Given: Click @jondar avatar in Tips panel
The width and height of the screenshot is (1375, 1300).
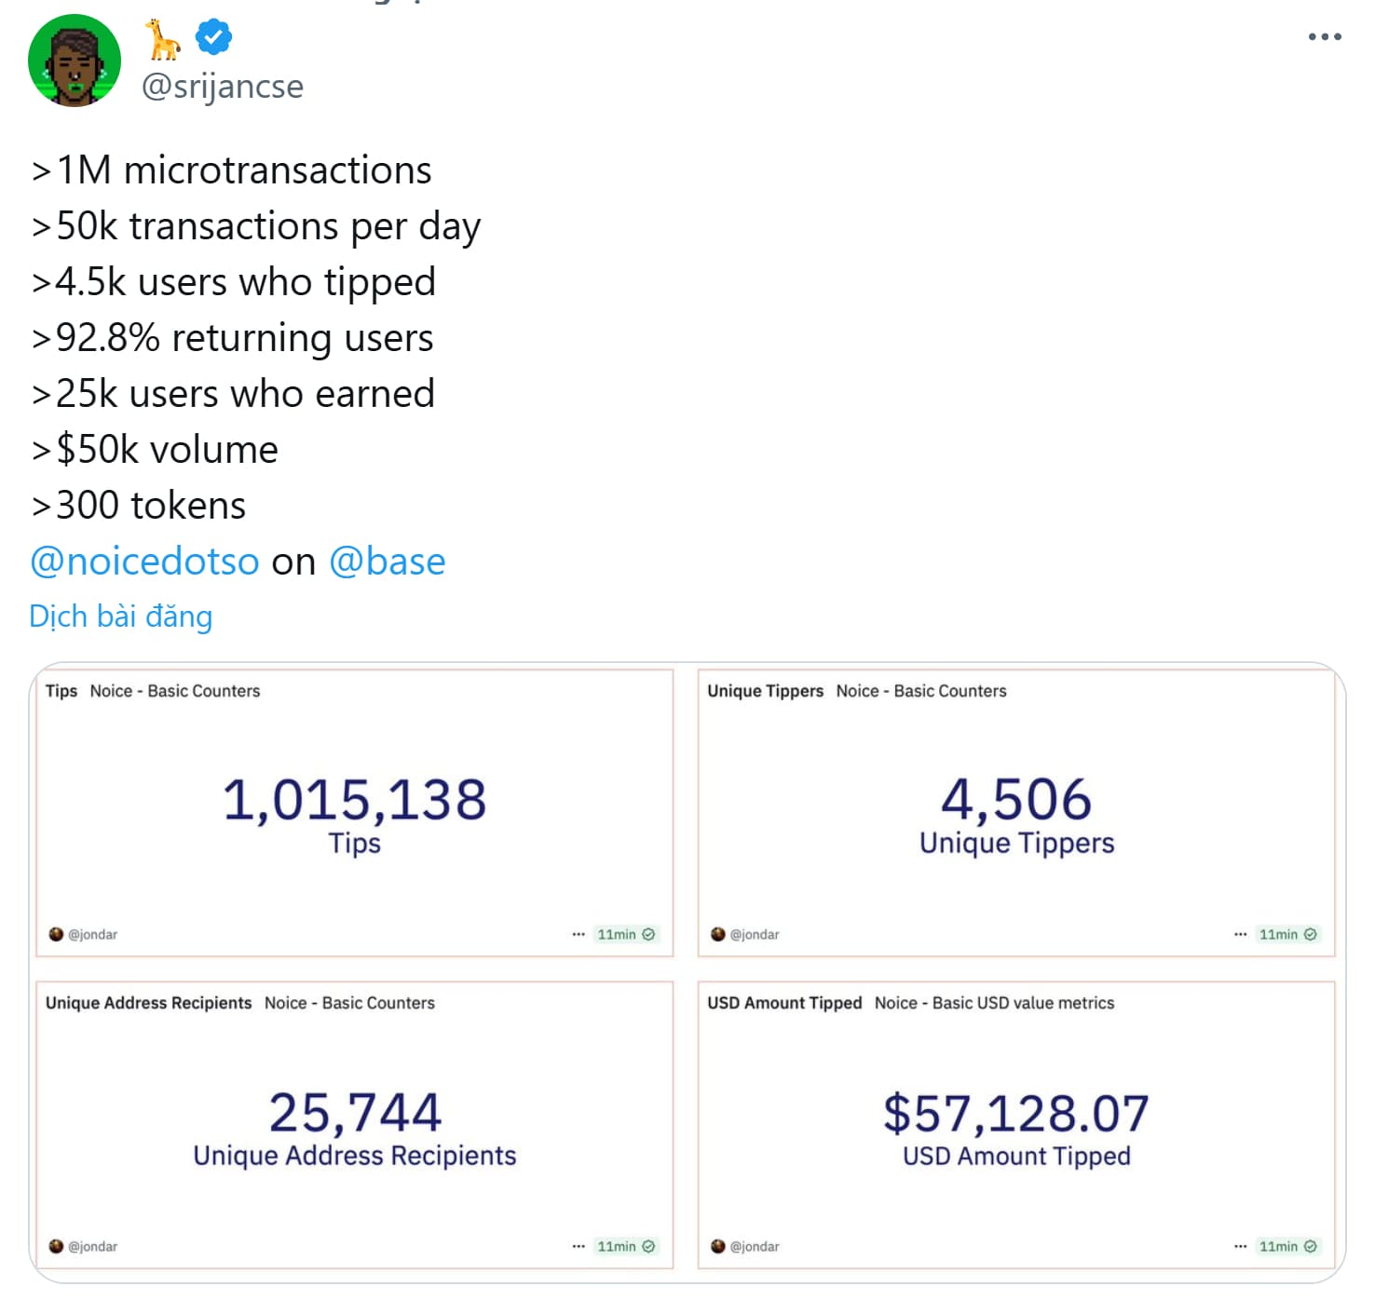Looking at the screenshot, I should click(57, 934).
